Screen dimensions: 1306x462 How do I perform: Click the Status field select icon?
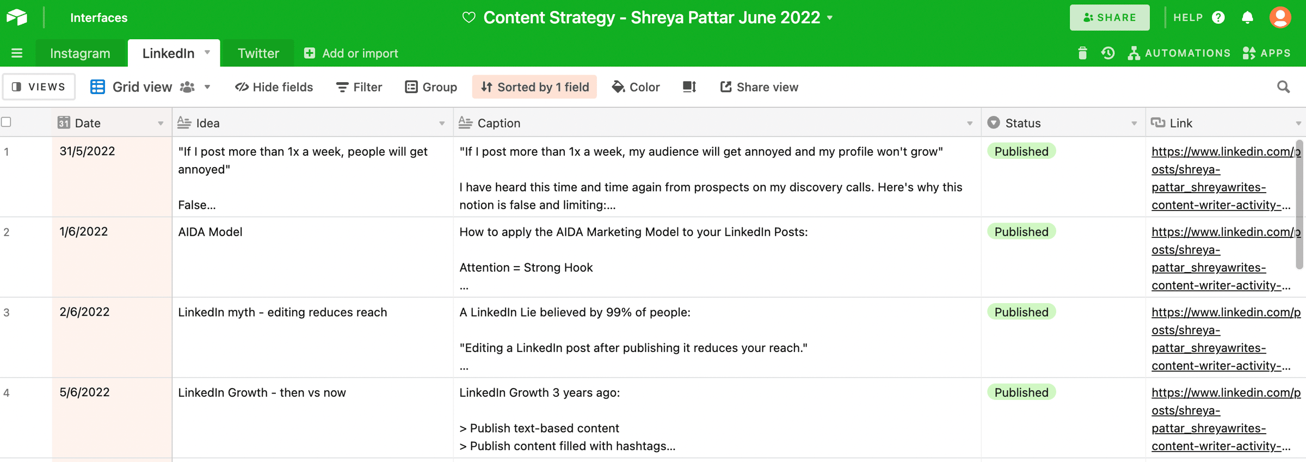[x=994, y=122]
